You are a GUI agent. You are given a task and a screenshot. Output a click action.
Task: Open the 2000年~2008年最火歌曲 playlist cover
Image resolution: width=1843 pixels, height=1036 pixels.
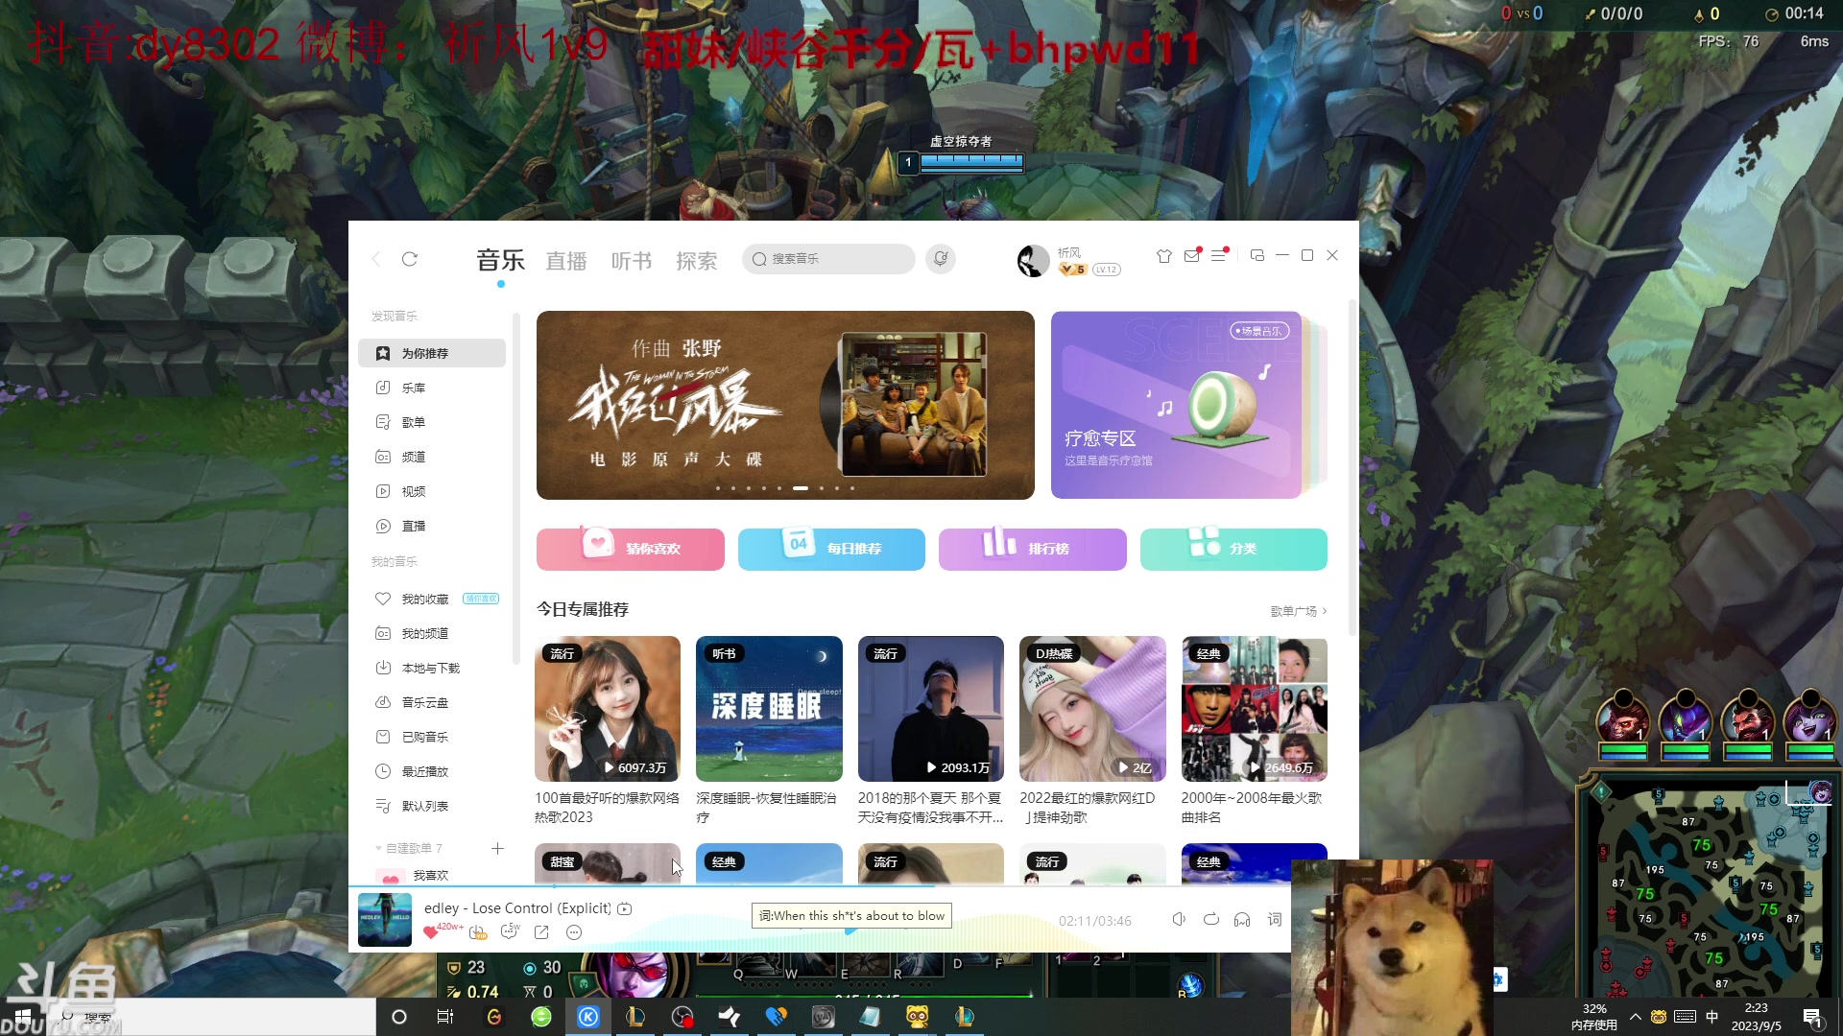click(1255, 709)
